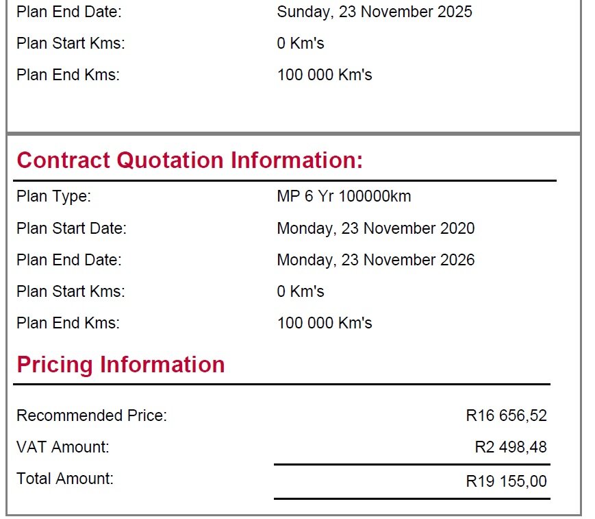Screen dimensions: 595x519
Task: Click the Recommended Price label
Action: tap(92, 415)
